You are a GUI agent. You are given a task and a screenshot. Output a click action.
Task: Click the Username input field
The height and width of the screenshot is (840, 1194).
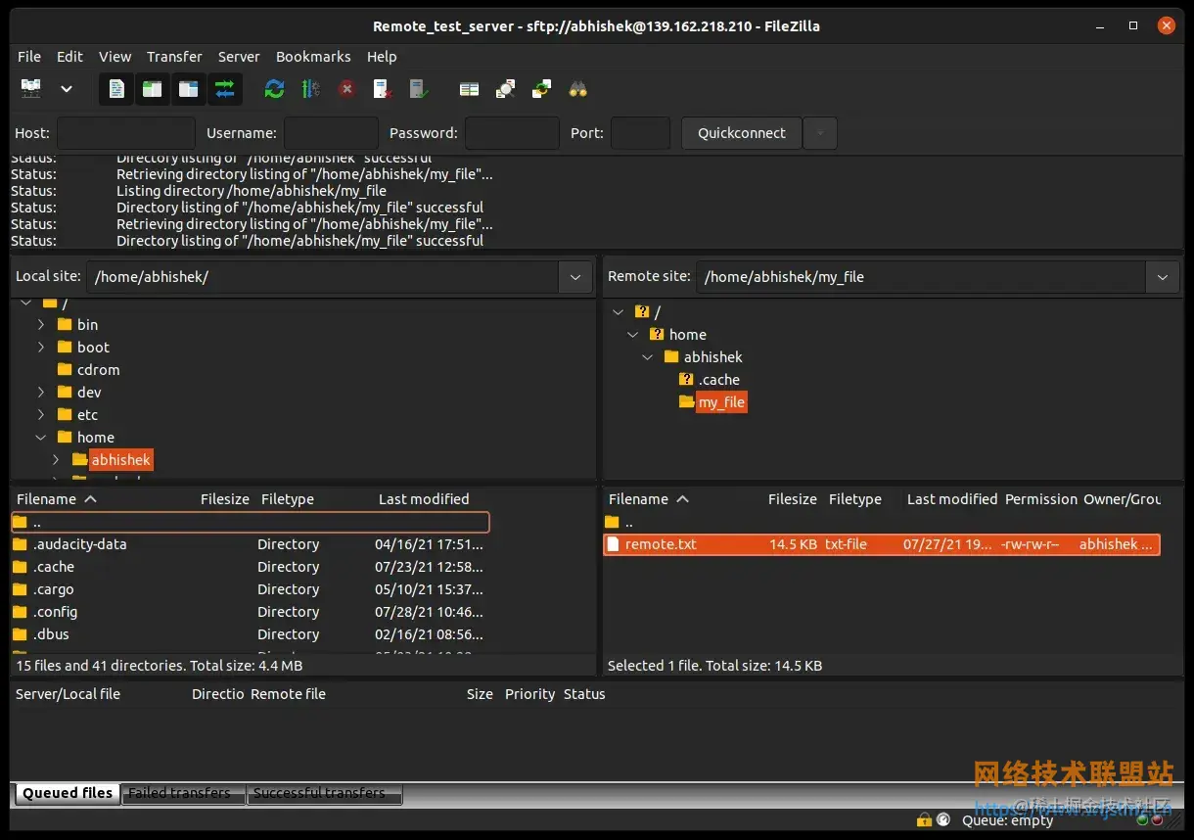click(x=331, y=133)
